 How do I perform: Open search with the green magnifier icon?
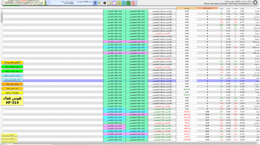tap(128, 3)
